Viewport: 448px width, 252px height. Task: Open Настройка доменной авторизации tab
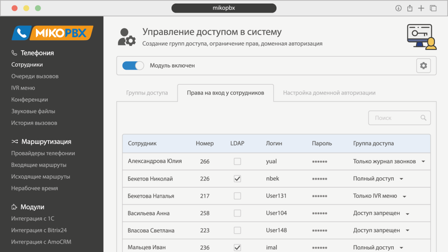[329, 93]
